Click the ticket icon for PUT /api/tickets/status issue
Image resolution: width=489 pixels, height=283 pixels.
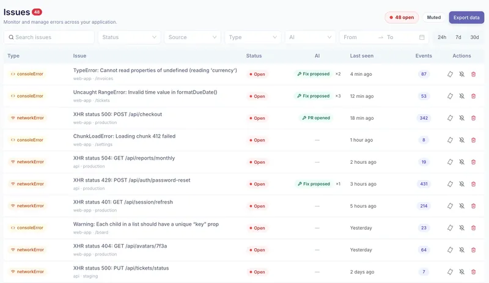(x=450, y=272)
